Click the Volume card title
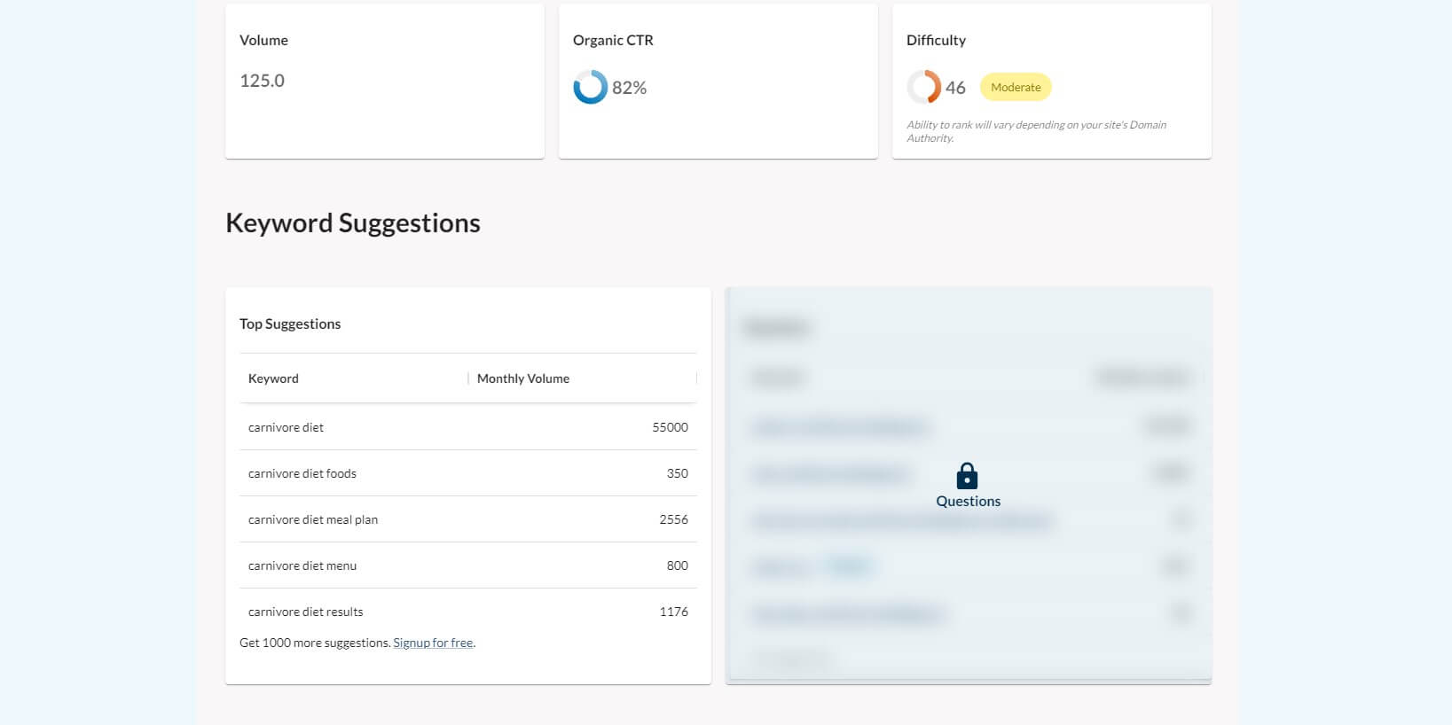Screen dimensions: 1452x725 click(x=263, y=40)
